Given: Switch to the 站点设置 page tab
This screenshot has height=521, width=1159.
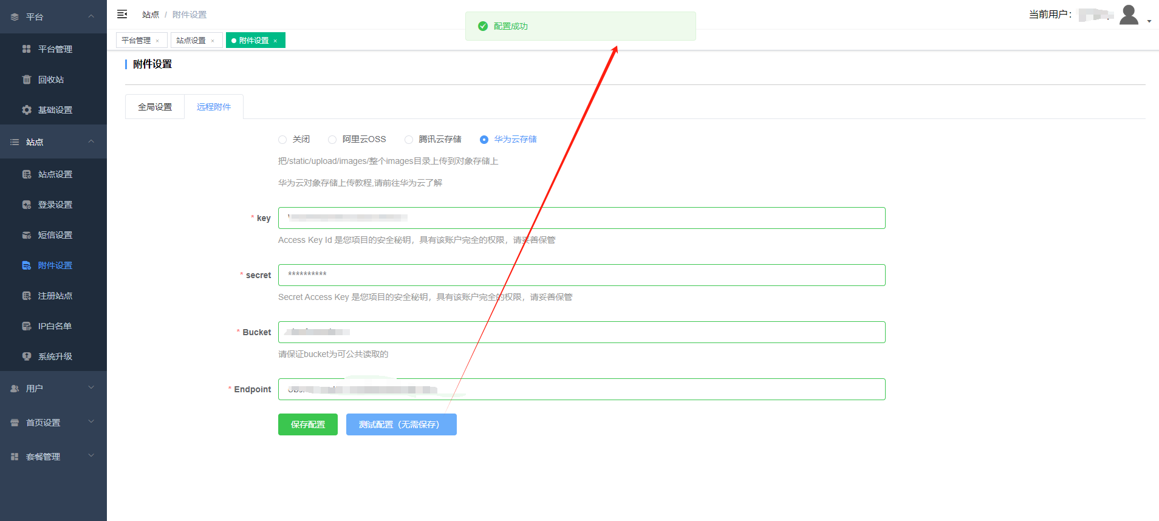Looking at the screenshot, I should [x=191, y=40].
